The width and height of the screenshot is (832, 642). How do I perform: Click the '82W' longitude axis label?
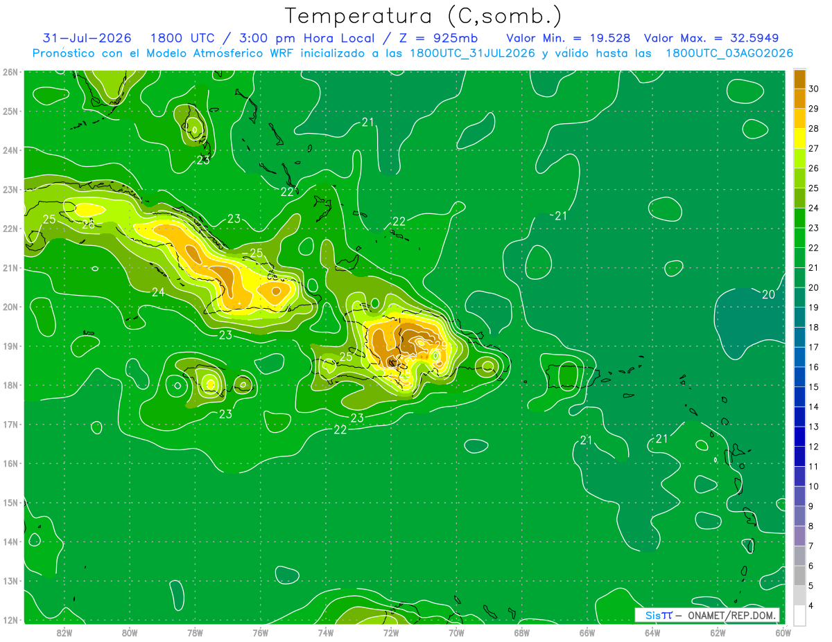[64, 632]
